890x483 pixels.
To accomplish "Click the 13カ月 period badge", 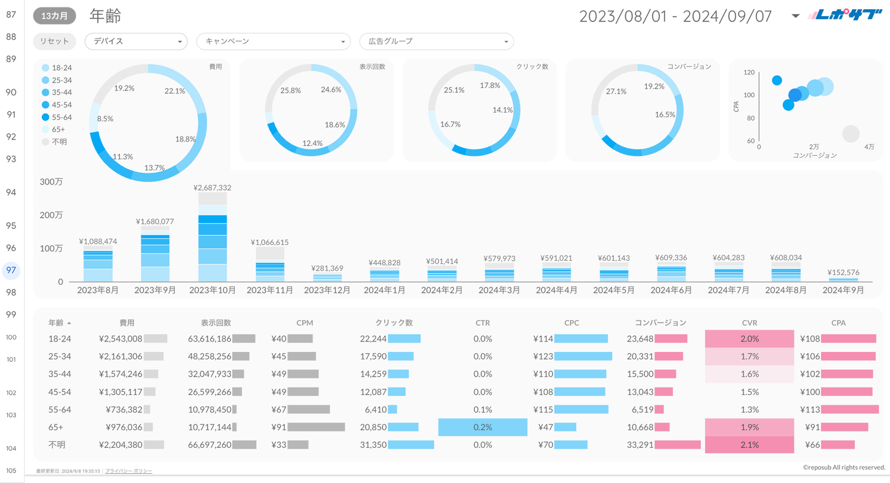I will [x=55, y=16].
